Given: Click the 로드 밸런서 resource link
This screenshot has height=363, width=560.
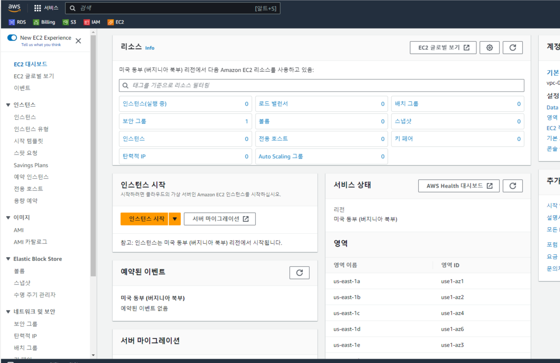Looking at the screenshot, I should [x=273, y=104].
